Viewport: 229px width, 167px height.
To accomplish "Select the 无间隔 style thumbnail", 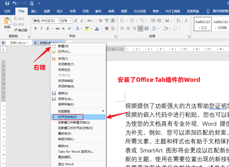I will (220, 24).
